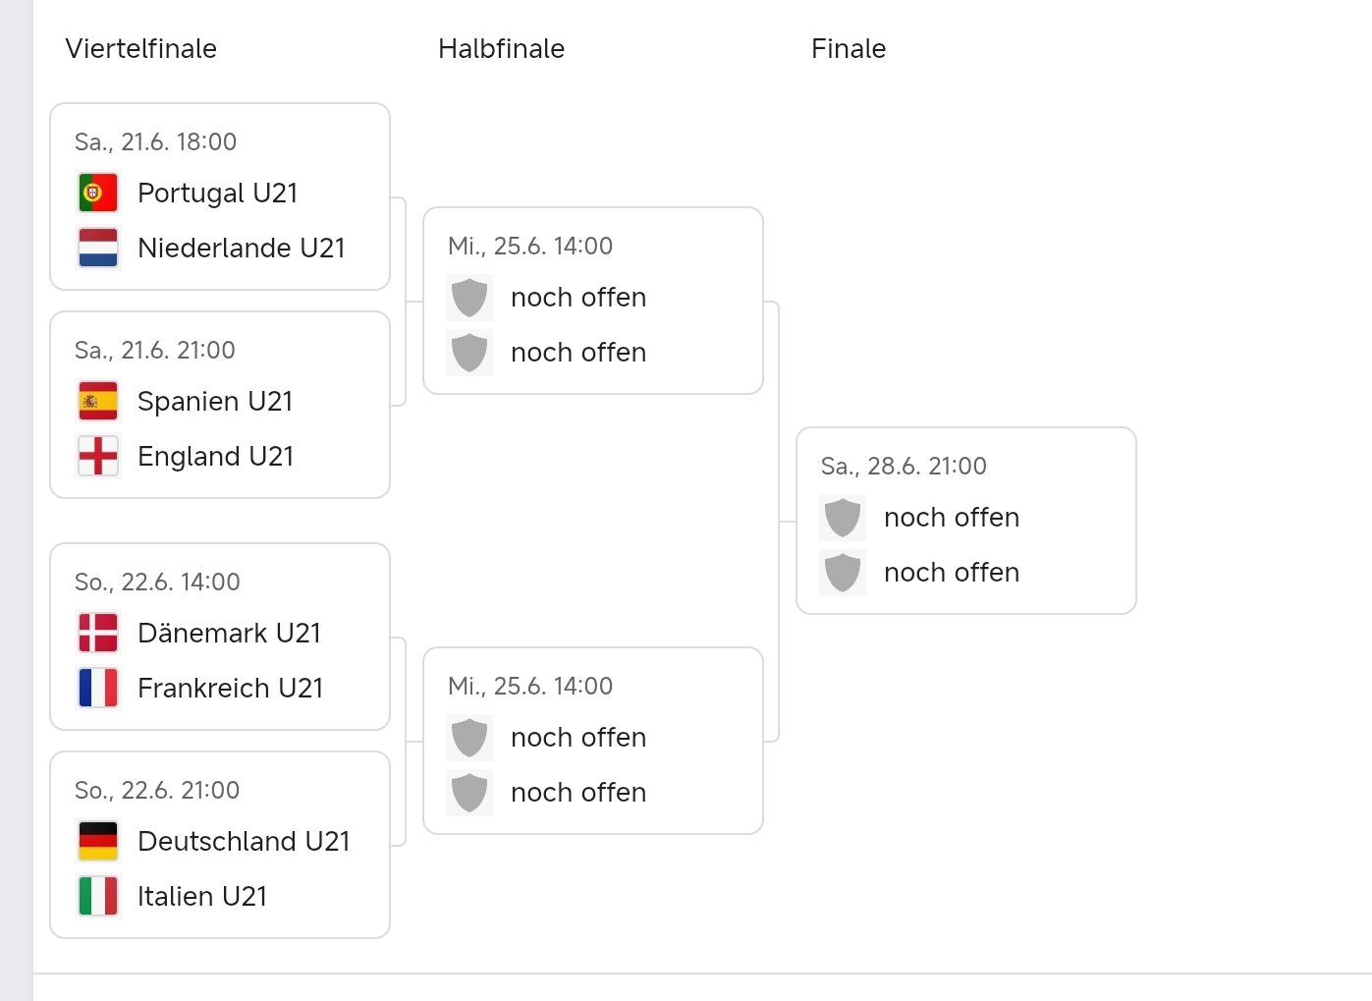Click the Dänemark U21 flag icon
This screenshot has height=1001, width=1372.
coord(98,633)
